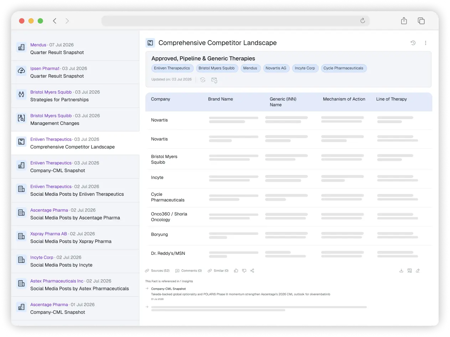Click the browser tab overview icon

point(421,21)
